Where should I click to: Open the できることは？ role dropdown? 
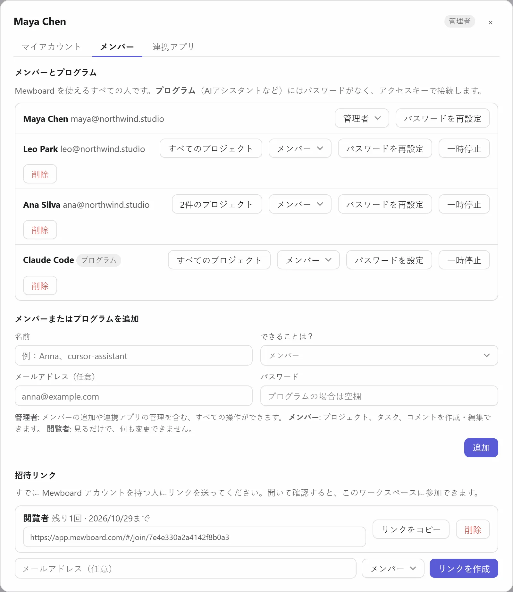click(379, 356)
